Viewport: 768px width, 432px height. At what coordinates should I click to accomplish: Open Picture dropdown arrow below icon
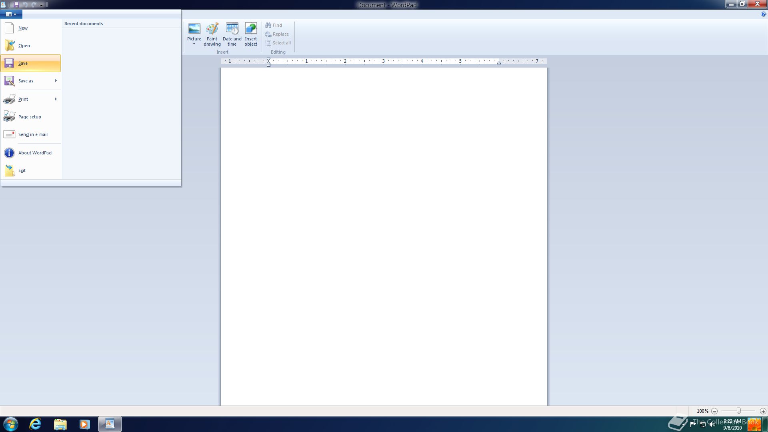(x=194, y=44)
